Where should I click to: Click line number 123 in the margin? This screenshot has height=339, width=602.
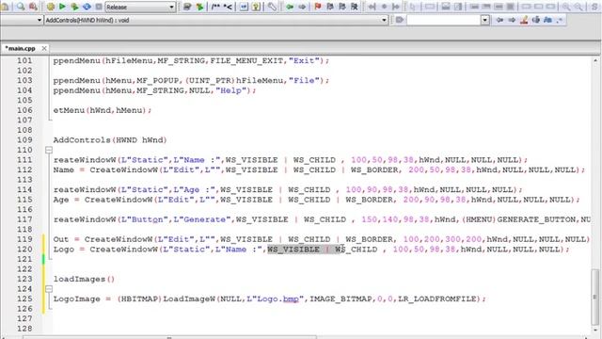(24, 279)
